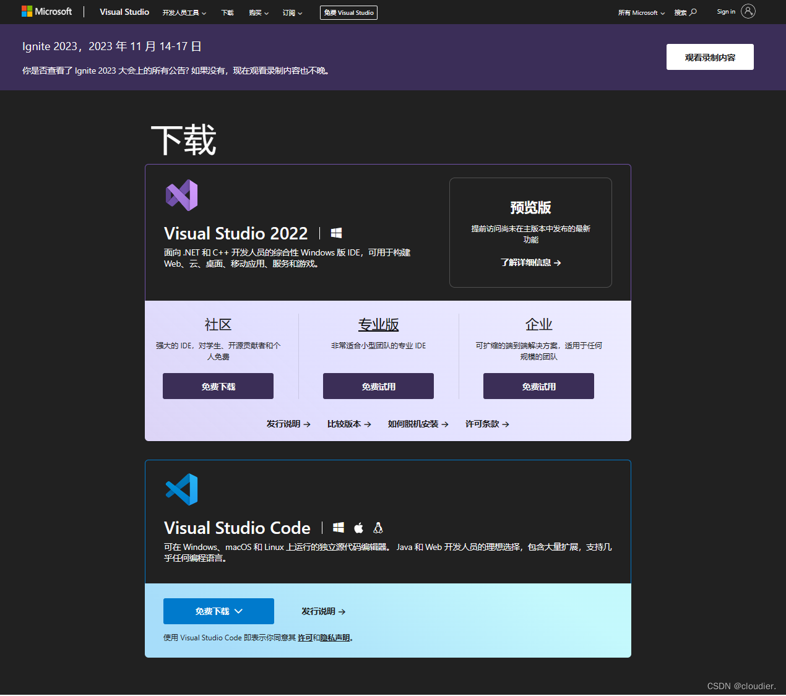The image size is (786, 696).
Task: Open the 企业 heading link
Action: point(538,325)
